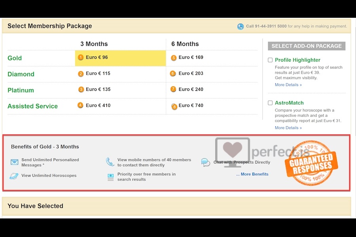
Task: Open More Details under AstroMatch
Action: click(288, 128)
